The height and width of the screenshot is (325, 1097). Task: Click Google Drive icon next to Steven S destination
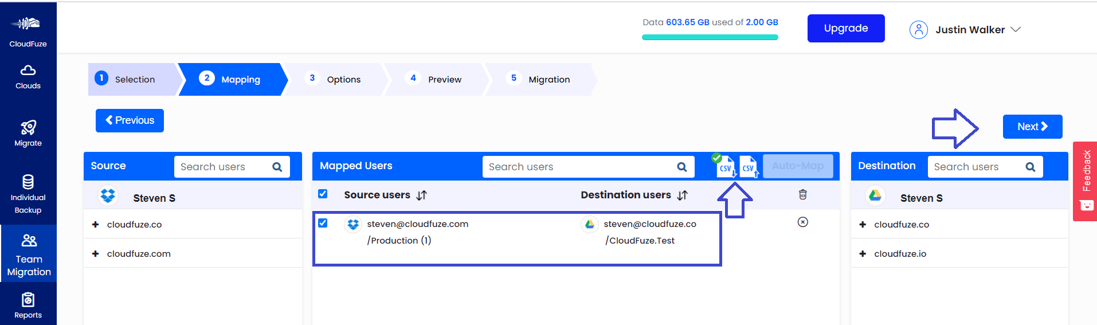click(875, 196)
